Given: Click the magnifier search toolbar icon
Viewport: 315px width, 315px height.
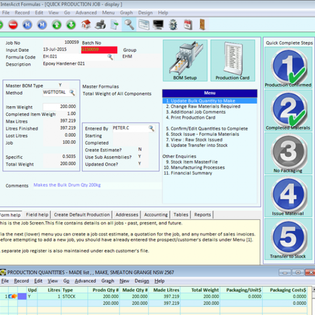Looking at the screenshot, I should (x=129, y=25).
